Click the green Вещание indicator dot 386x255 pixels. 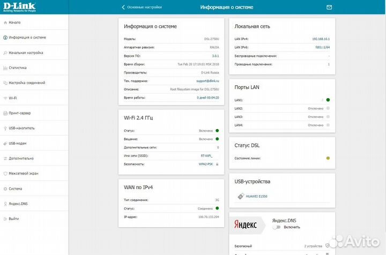tap(217, 139)
